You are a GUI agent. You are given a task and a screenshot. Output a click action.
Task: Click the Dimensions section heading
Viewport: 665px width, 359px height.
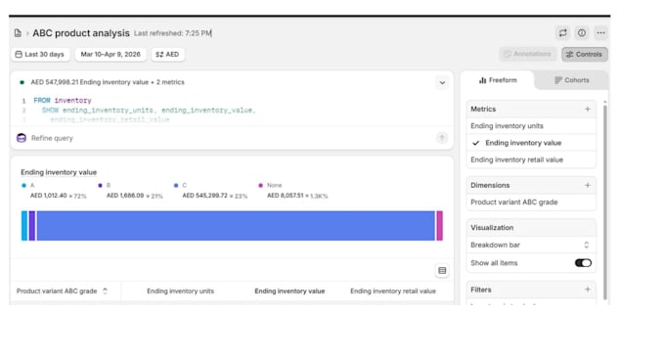[490, 186]
